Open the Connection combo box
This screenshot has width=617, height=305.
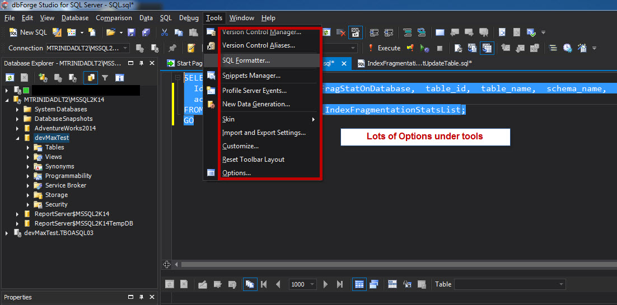[88, 48]
